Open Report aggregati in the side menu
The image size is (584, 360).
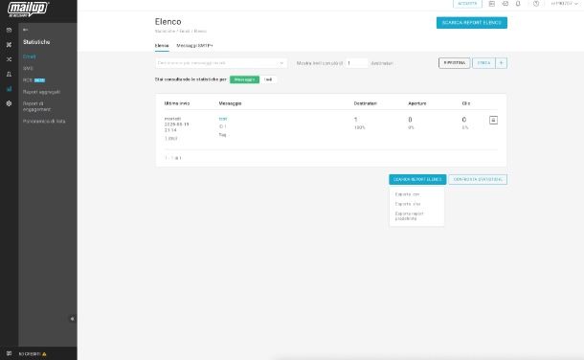pyautogui.click(x=41, y=92)
